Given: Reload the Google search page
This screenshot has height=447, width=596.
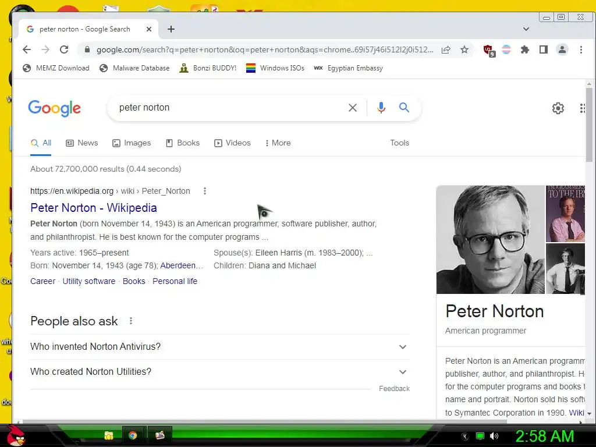Looking at the screenshot, I should 64,49.
